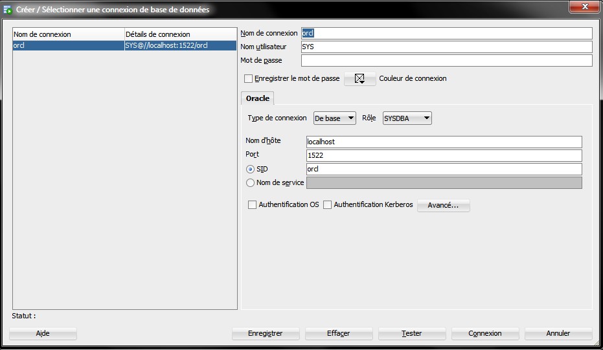Enable Enregistrer le mot de passe checkbox

[x=249, y=78]
